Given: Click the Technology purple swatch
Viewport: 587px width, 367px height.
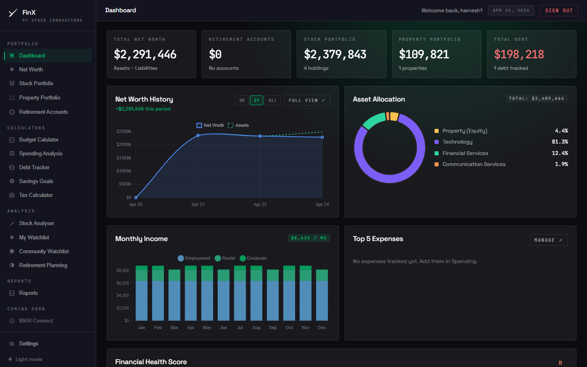Looking at the screenshot, I should (x=437, y=142).
